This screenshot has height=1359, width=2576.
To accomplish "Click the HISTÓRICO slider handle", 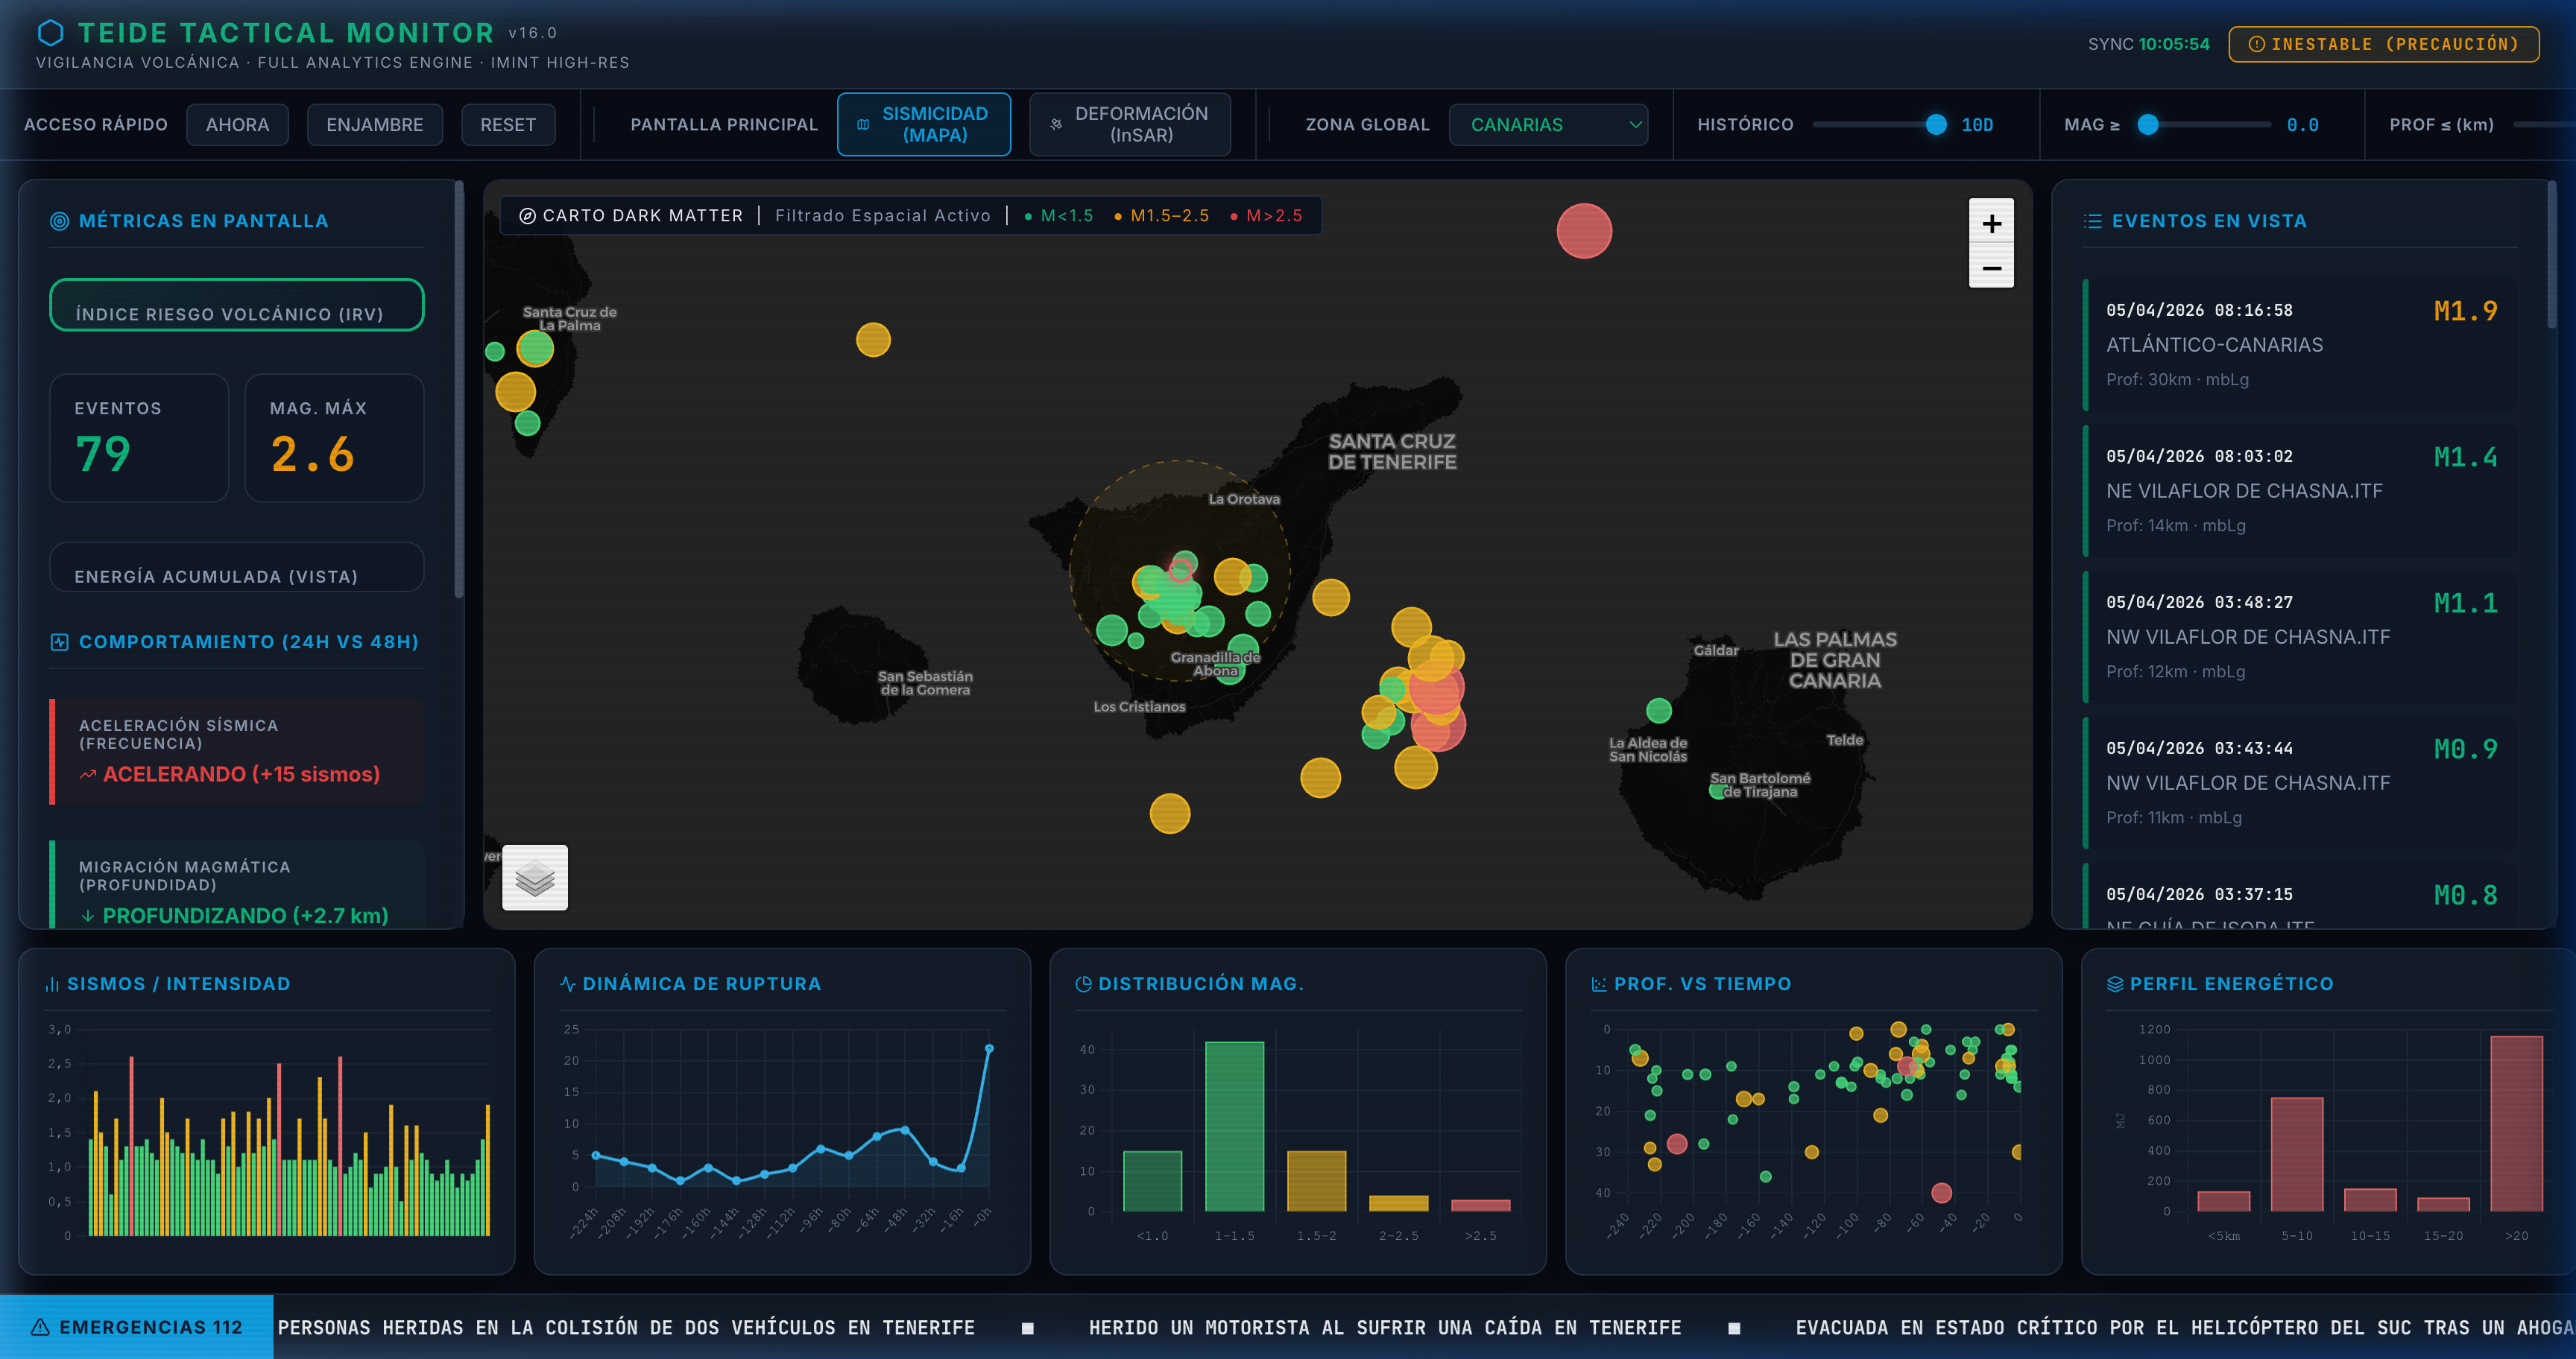I will pyautogui.click(x=1936, y=125).
